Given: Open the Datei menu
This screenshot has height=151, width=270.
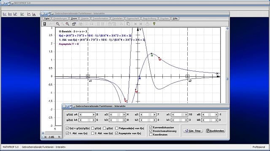Looking at the screenshot, I should pyautogui.click(x=47, y=18).
